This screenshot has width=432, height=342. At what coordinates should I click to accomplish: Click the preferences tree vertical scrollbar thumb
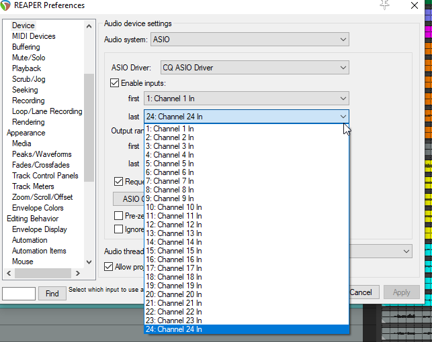click(89, 127)
